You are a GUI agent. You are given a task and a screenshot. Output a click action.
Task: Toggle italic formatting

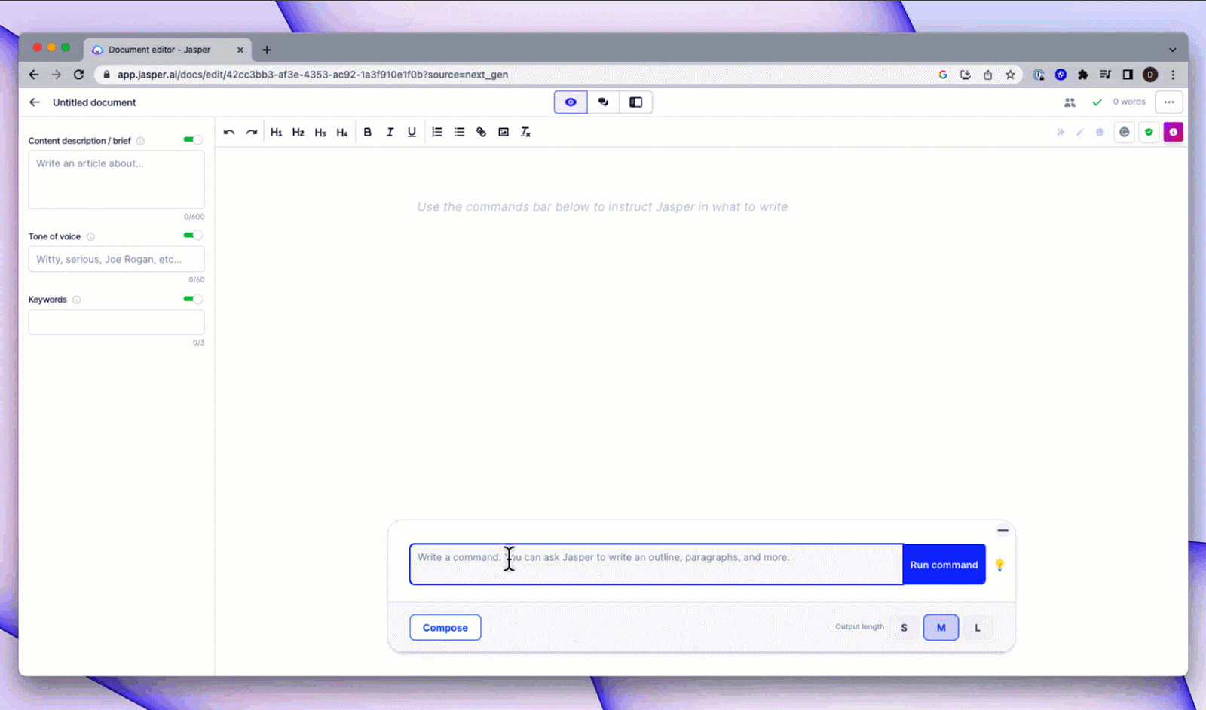pos(390,132)
